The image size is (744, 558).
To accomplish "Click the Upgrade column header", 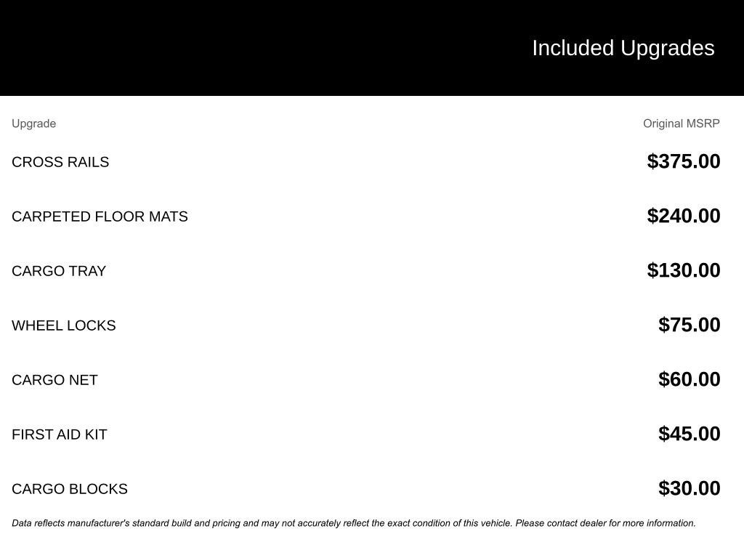I will (33, 124).
